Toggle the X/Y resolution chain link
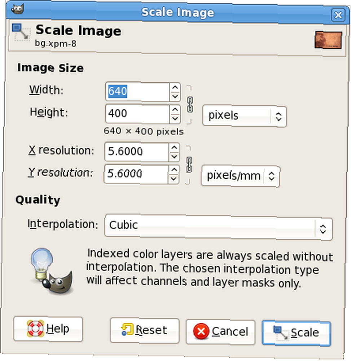 pyautogui.click(x=189, y=164)
